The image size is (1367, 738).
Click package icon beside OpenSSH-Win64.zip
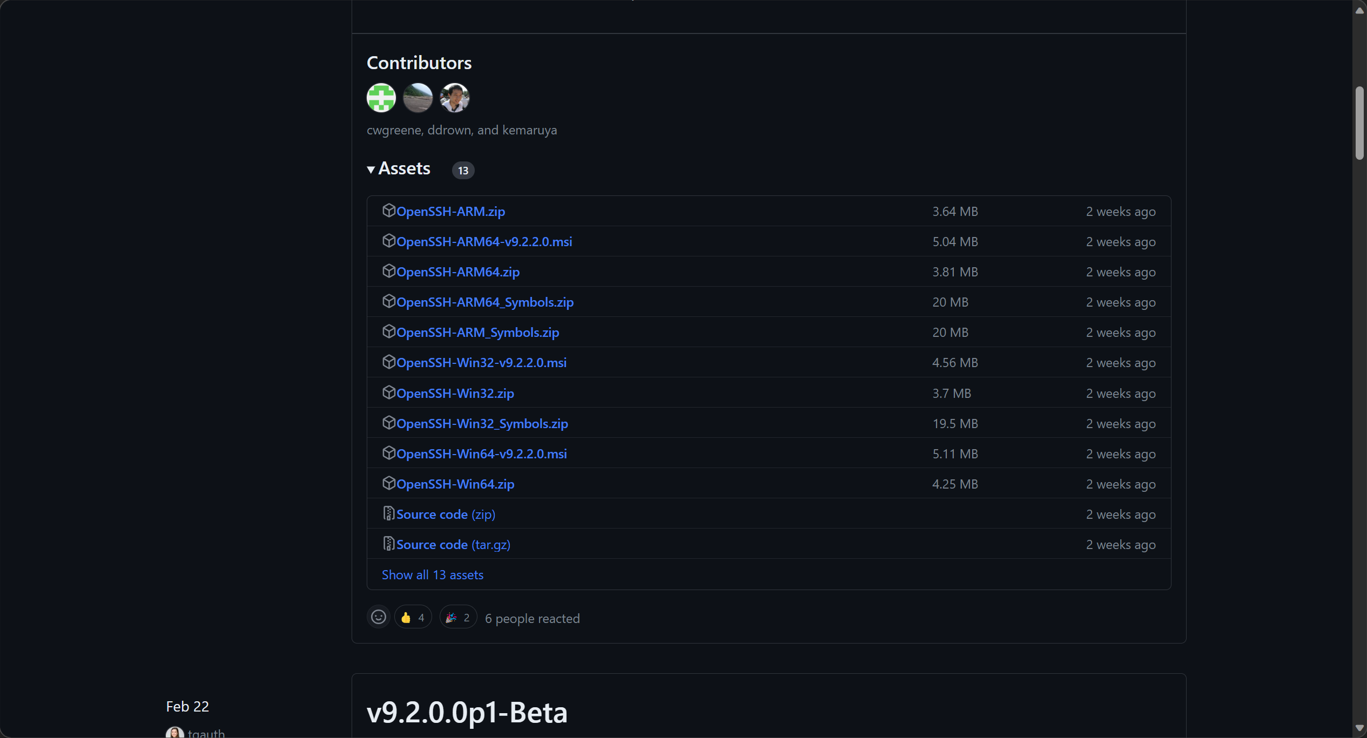point(389,483)
